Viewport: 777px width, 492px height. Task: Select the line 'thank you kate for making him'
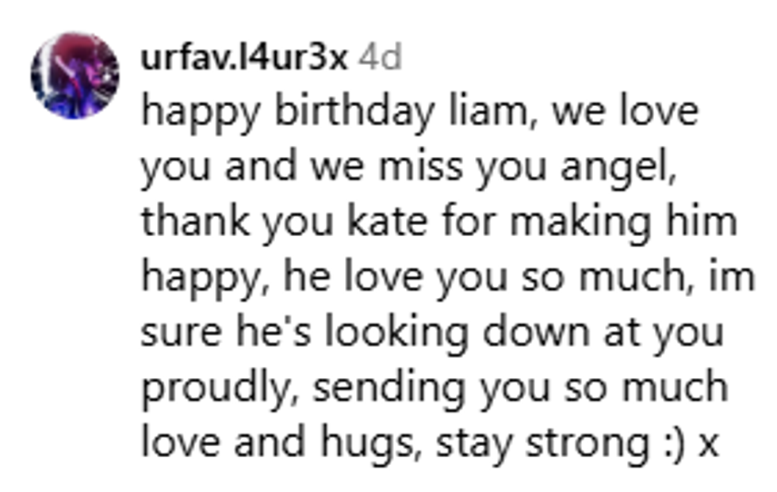(439, 223)
